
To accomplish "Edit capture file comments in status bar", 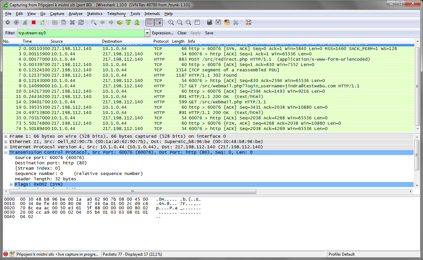I will (x=12, y=254).
